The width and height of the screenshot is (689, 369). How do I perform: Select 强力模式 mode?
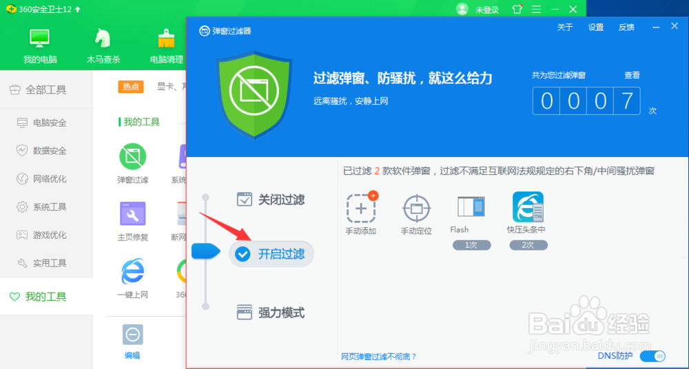pos(271,313)
